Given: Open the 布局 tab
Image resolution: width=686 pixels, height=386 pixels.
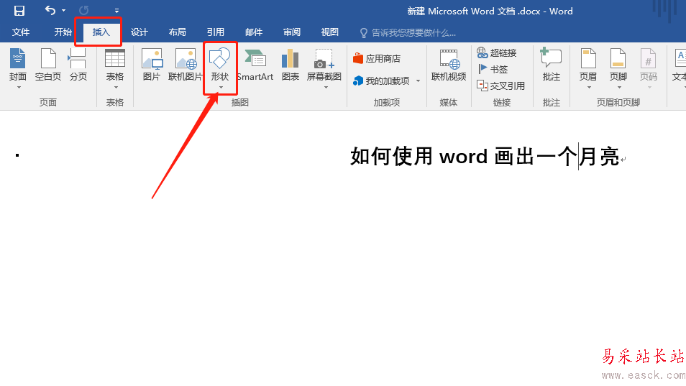Looking at the screenshot, I should [177, 32].
